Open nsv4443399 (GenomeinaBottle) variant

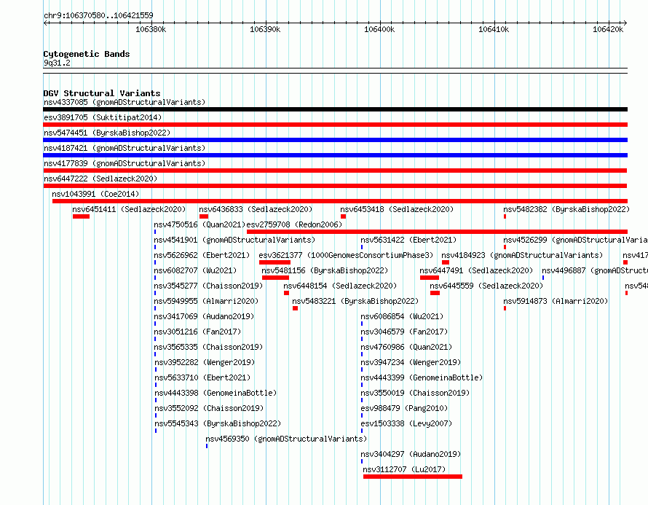[422, 377]
